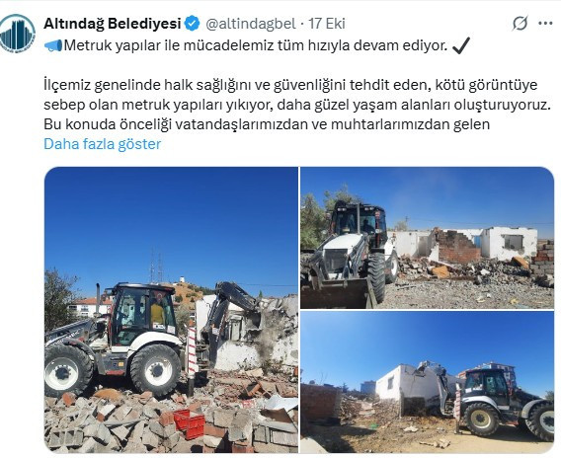Open the tweet via 17 Eki timestamp
Viewport: 561px width, 458px height.
click(x=327, y=24)
